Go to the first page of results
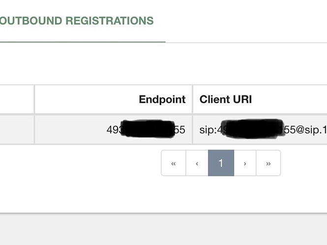The width and height of the screenshot is (327, 245). (174, 163)
